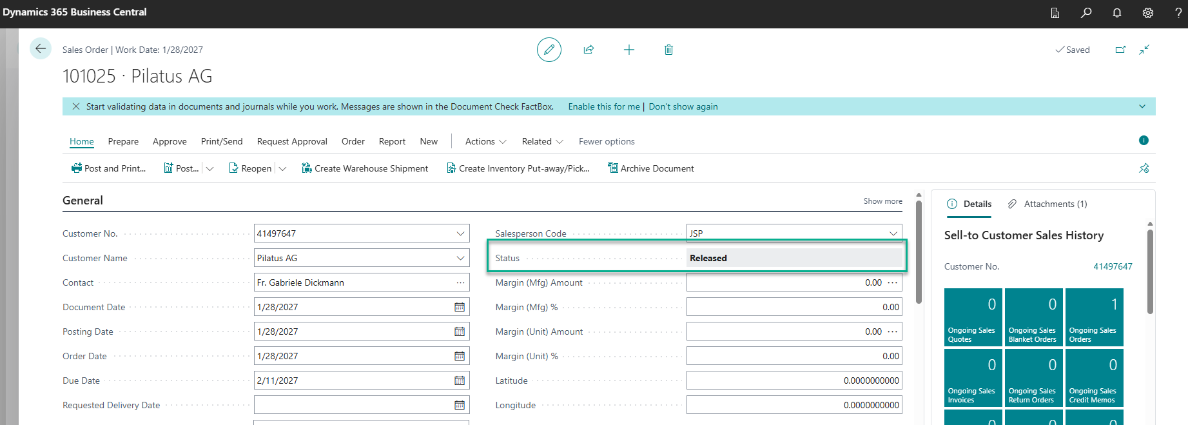1188x425 pixels.
Task: Open the Order menu
Action: 353,141
